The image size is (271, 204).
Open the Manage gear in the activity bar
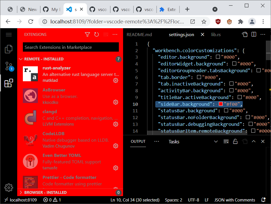coord(8,187)
